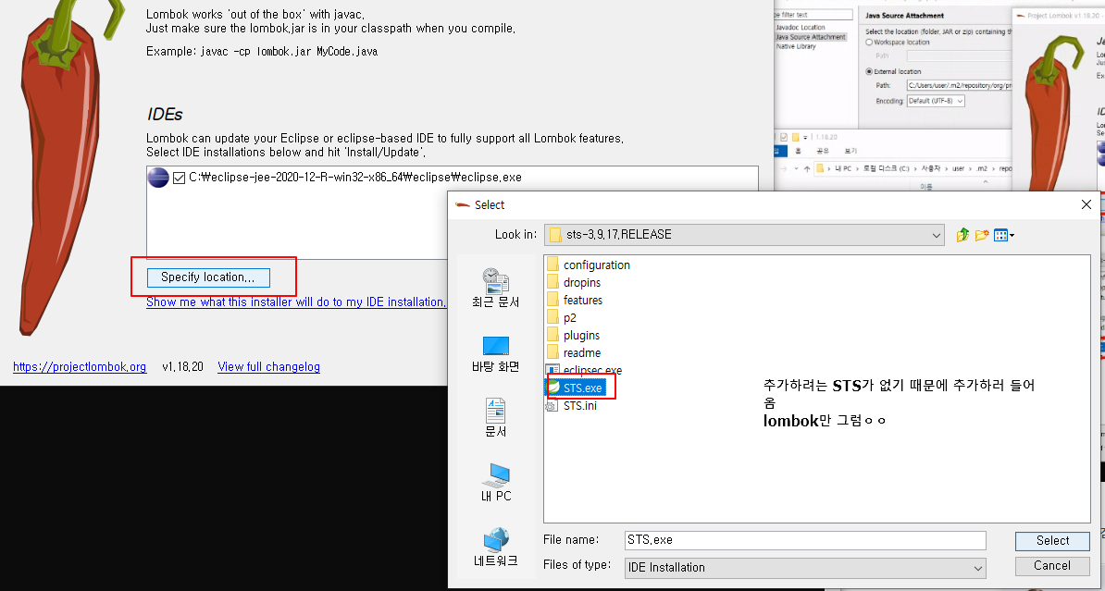The height and width of the screenshot is (591, 1105).
Task: Select Javadoc Location in properties list
Action: pyautogui.click(x=801, y=27)
